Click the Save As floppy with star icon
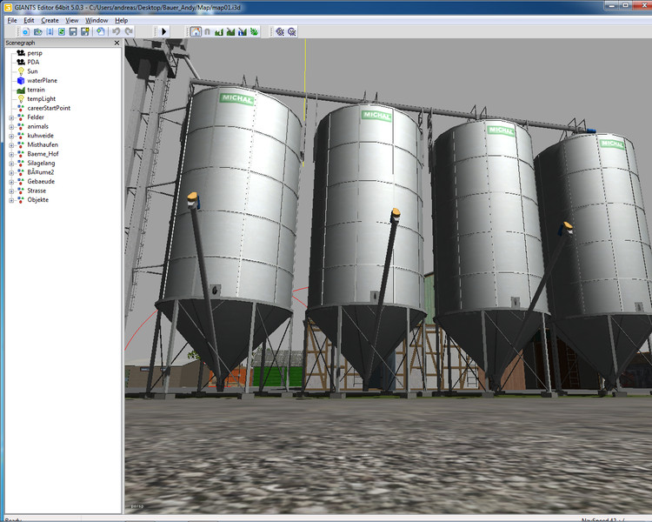This screenshot has width=652, height=522. pyautogui.click(x=85, y=31)
